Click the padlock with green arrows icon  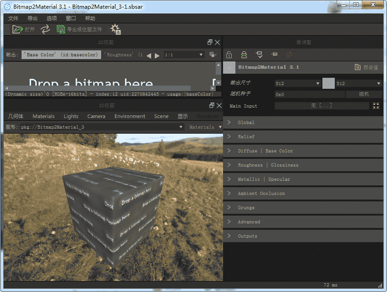point(244,54)
